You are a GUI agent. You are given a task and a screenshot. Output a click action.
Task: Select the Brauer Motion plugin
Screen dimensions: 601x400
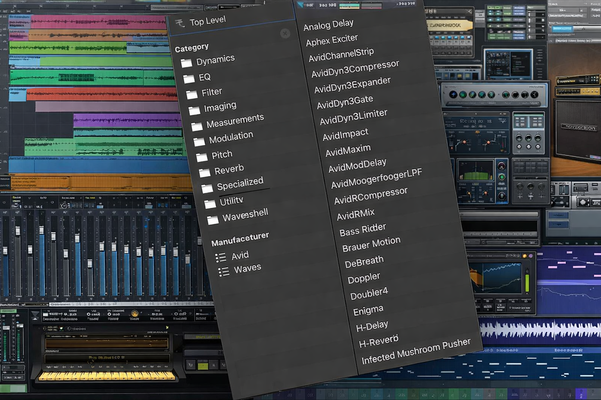[371, 245]
